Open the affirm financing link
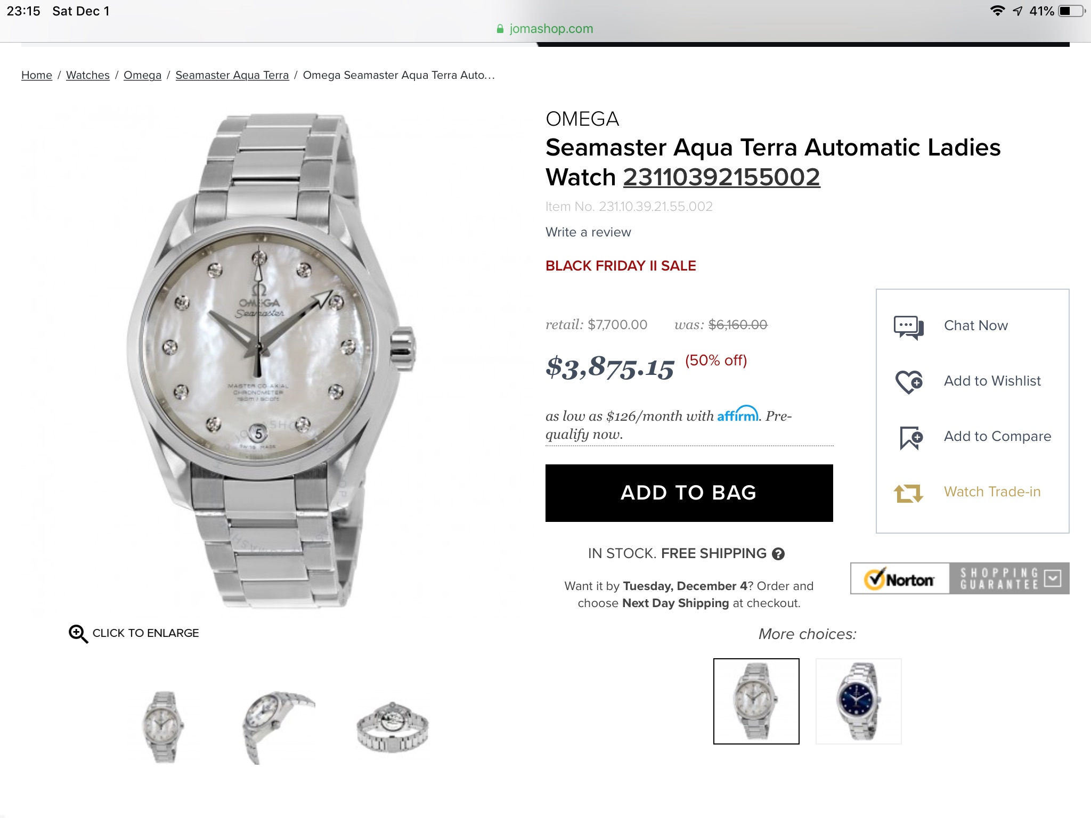The image size is (1091, 818). 737,415
